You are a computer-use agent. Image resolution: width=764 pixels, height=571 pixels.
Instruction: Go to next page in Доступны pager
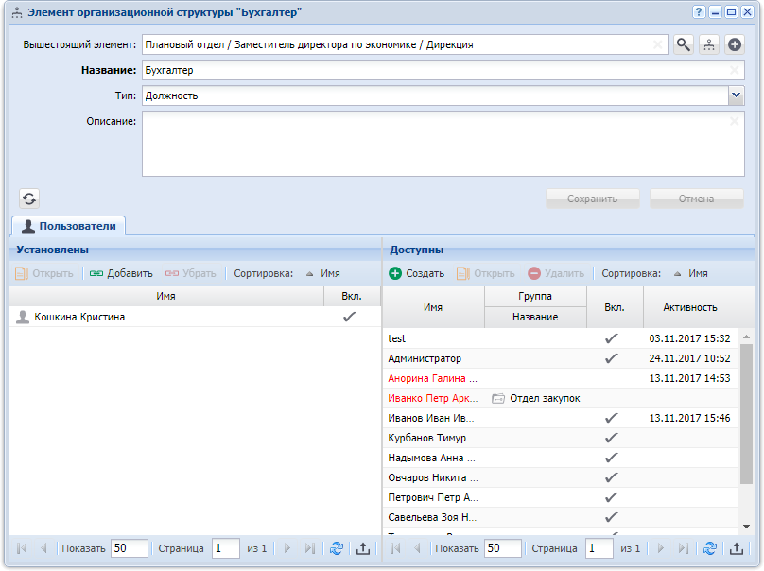pos(660,548)
